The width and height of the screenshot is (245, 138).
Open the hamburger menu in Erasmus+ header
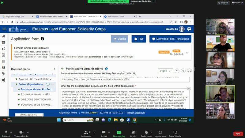(x=4, y=29)
